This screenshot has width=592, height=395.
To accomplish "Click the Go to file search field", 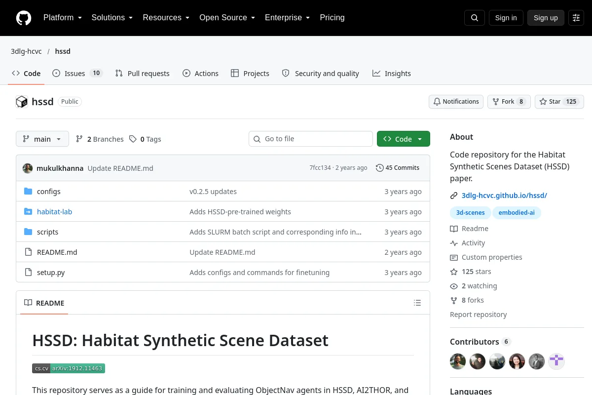I will click(x=311, y=139).
